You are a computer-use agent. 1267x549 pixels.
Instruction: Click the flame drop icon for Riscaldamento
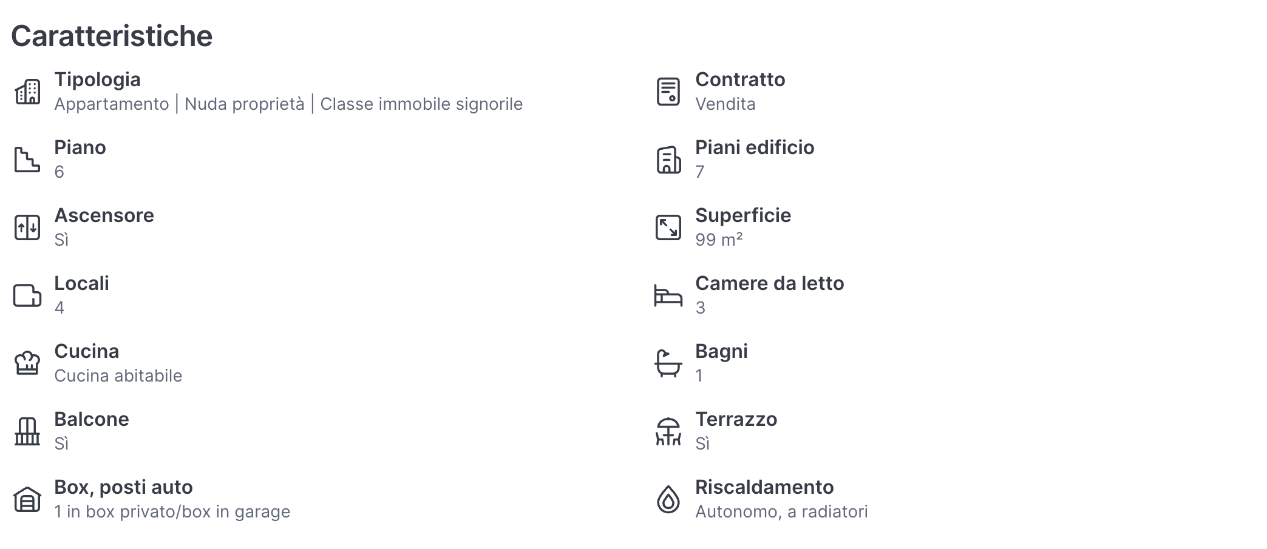pyautogui.click(x=668, y=499)
